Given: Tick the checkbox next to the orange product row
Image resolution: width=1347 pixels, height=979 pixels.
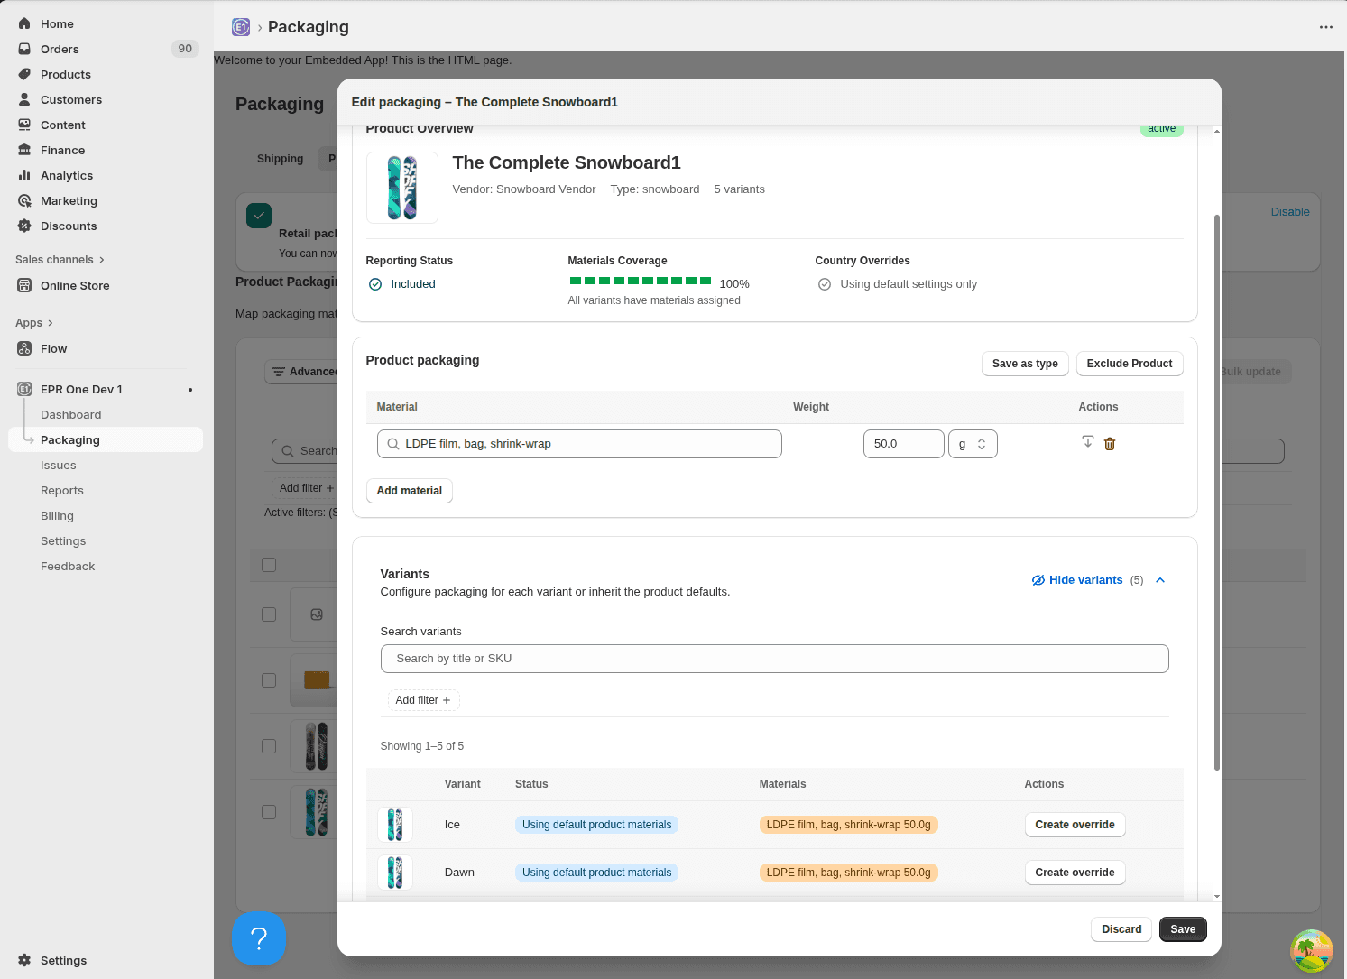Looking at the screenshot, I should [x=269, y=680].
